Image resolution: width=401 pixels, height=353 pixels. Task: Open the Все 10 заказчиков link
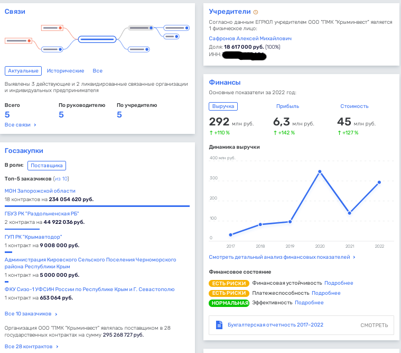[31, 314]
